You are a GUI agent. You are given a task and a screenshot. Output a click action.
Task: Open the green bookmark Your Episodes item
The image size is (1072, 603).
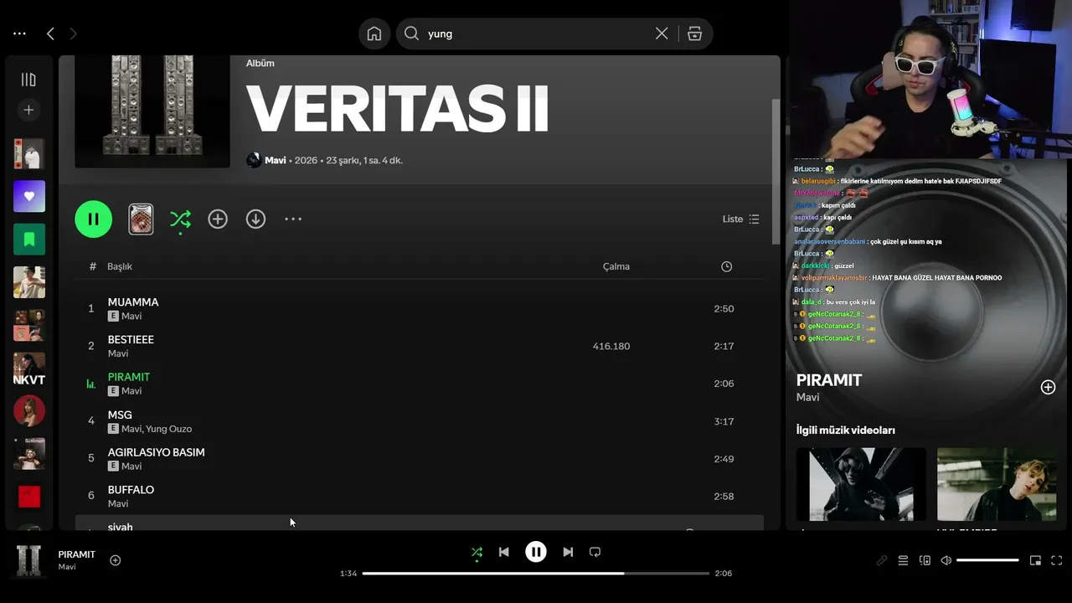[29, 240]
